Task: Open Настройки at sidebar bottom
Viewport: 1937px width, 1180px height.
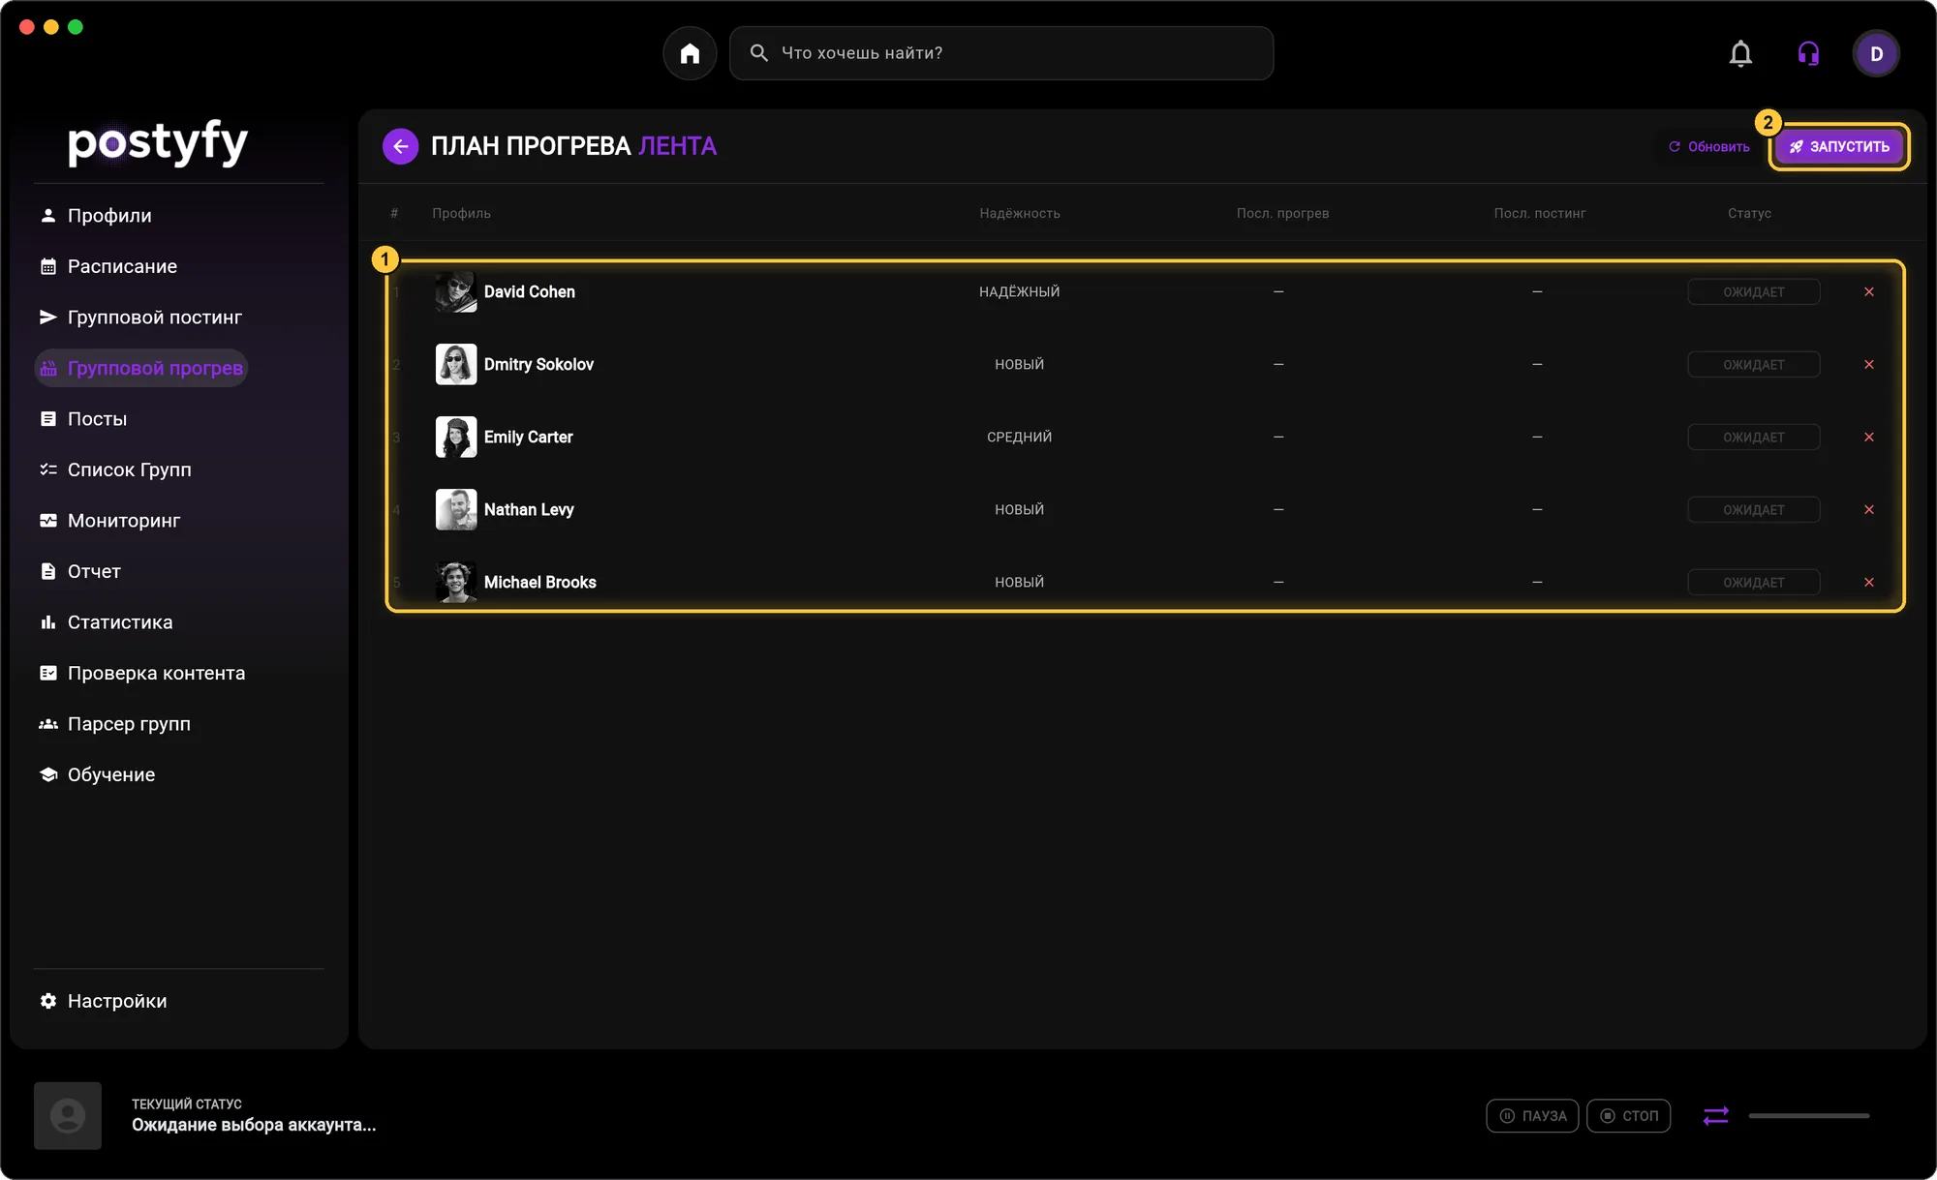Action: click(x=103, y=1001)
